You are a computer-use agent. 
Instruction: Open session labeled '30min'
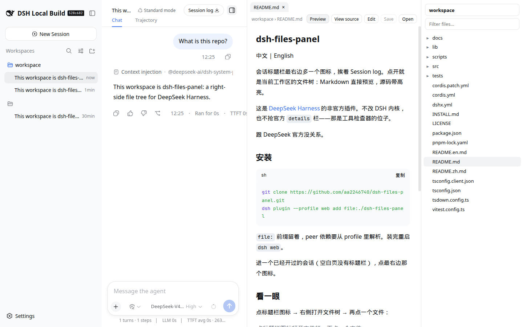point(51,116)
